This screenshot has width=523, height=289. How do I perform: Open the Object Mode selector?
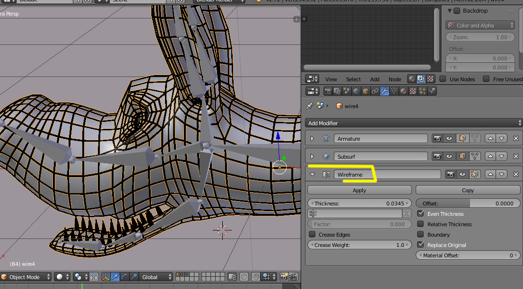click(26, 277)
